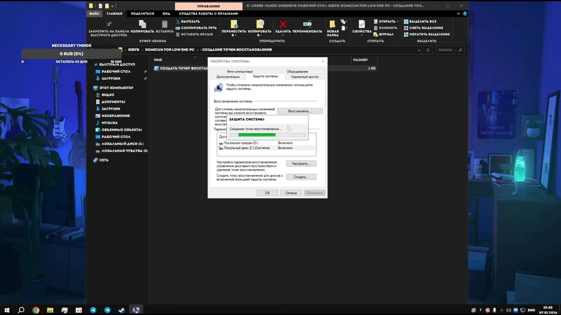
Task: Open the Открыть dropdown arrow in ribbon
Action: (398, 21)
